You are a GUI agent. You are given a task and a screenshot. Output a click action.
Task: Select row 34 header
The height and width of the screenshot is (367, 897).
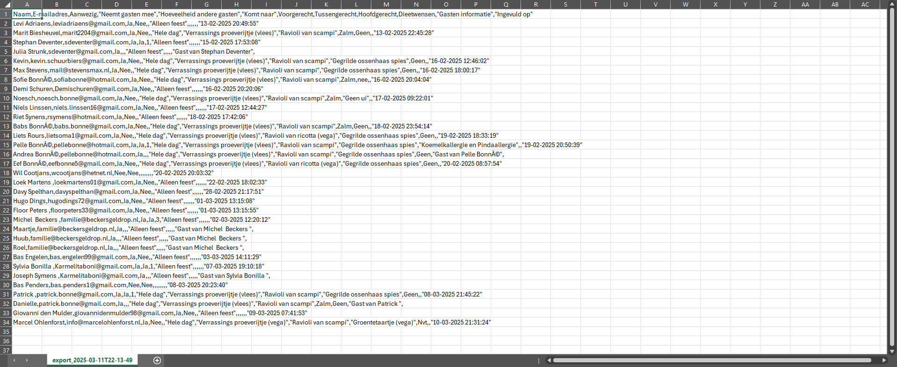click(x=6, y=322)
